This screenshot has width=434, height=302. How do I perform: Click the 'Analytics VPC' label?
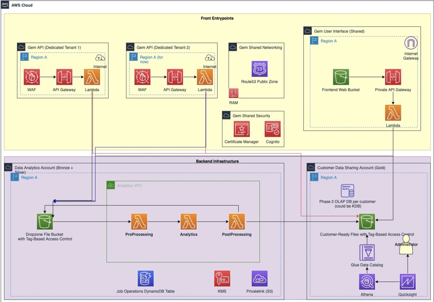(129, 186)
